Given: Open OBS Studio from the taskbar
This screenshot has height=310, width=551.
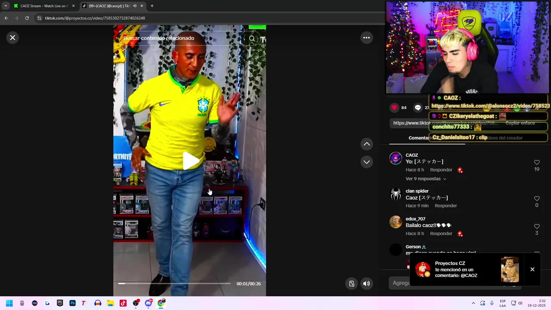Looking at the screenshot, I should 136,303.
